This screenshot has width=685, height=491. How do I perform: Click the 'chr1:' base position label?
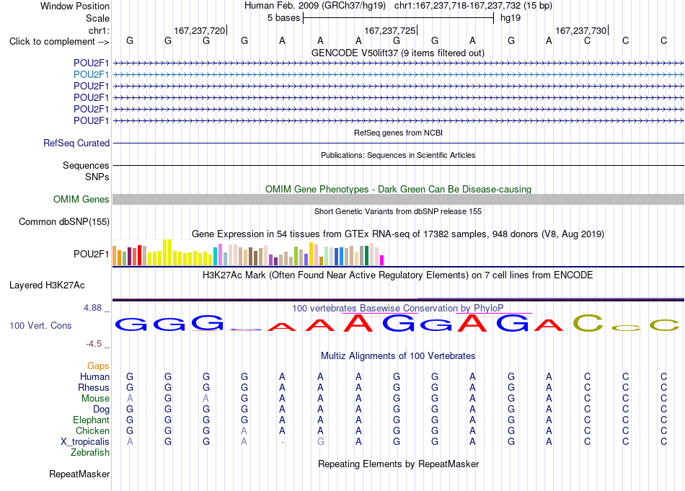point(99,30)
